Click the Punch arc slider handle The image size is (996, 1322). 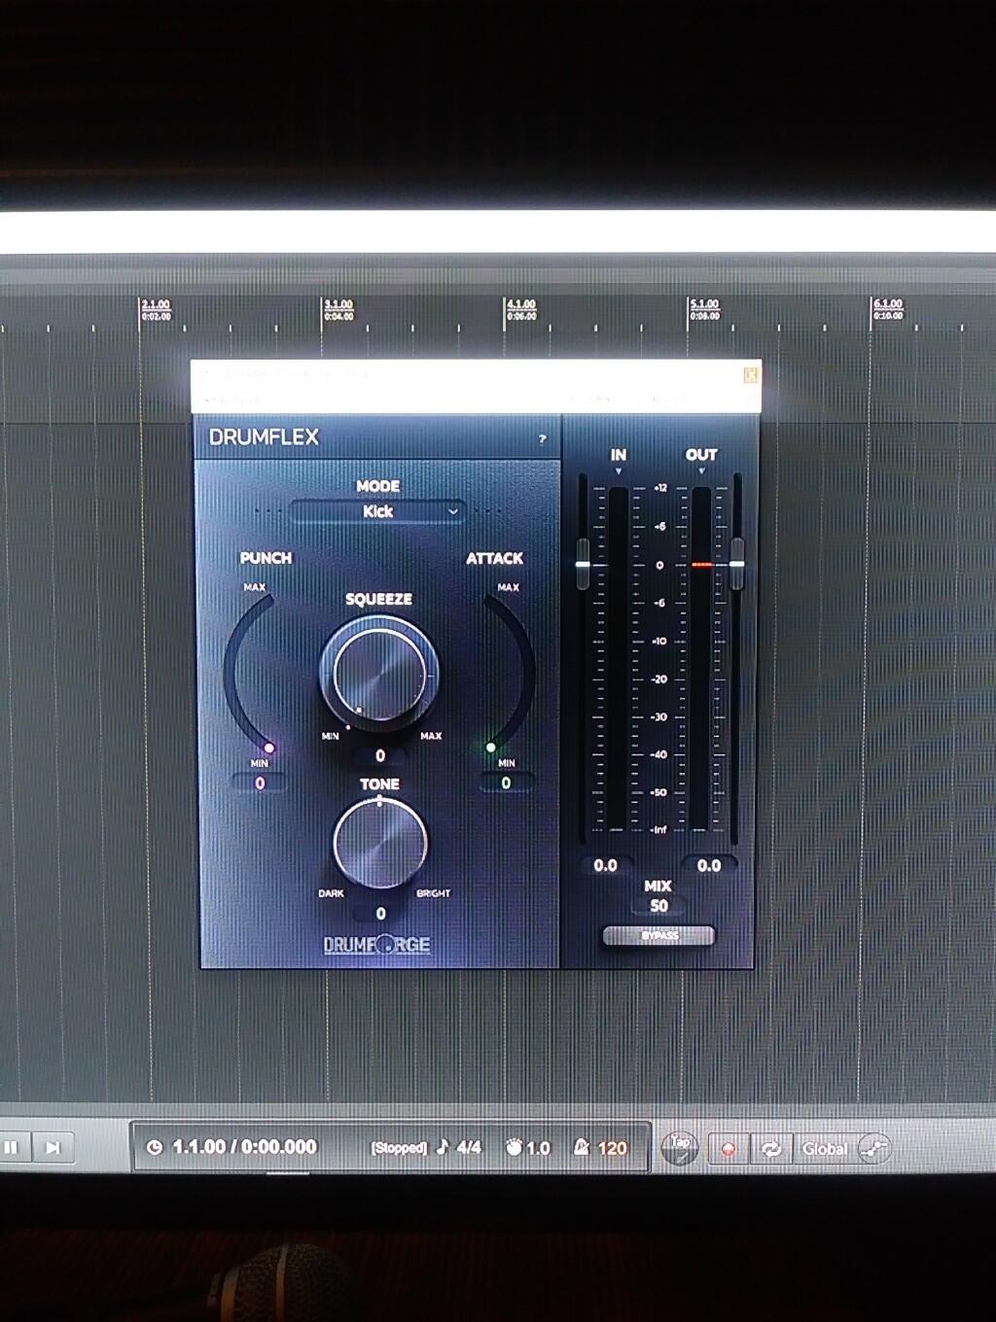point(269,748)
